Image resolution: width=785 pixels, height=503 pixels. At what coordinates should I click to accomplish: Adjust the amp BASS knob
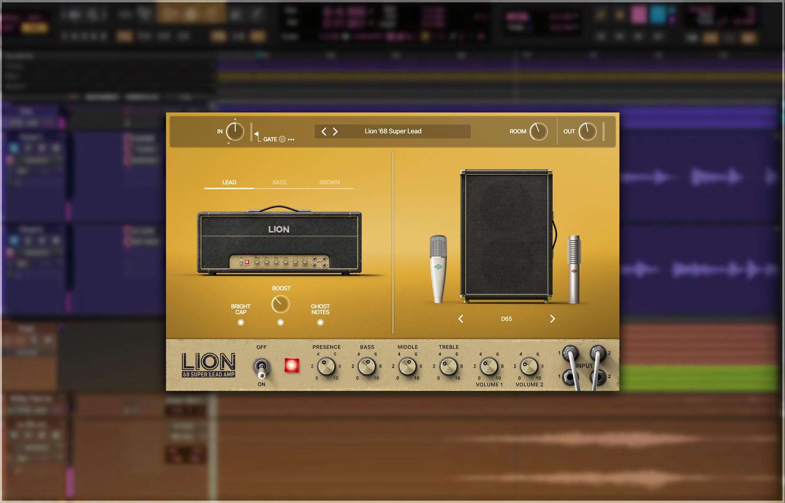[x=367, y=367]
